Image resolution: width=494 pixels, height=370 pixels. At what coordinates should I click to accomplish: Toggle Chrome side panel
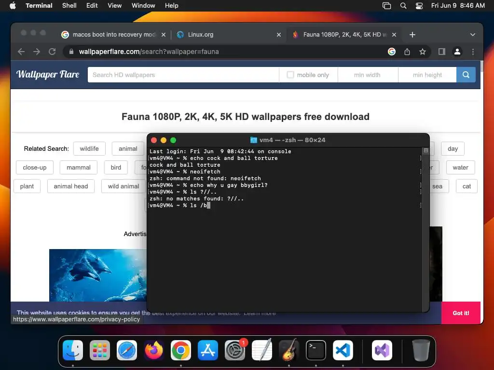(442, 52)
